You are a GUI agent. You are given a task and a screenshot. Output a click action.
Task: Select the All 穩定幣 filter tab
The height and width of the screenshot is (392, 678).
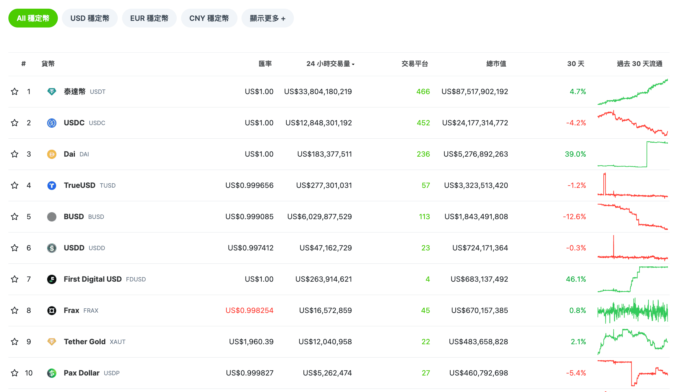(33, 18)
